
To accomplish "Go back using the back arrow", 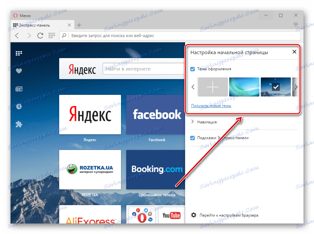I will (x=17, y=35).
